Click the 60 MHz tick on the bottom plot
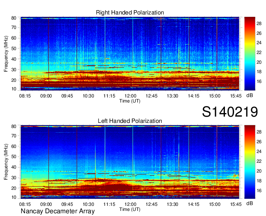Screen dimensions: 266x216 click(x=14, y=146)
